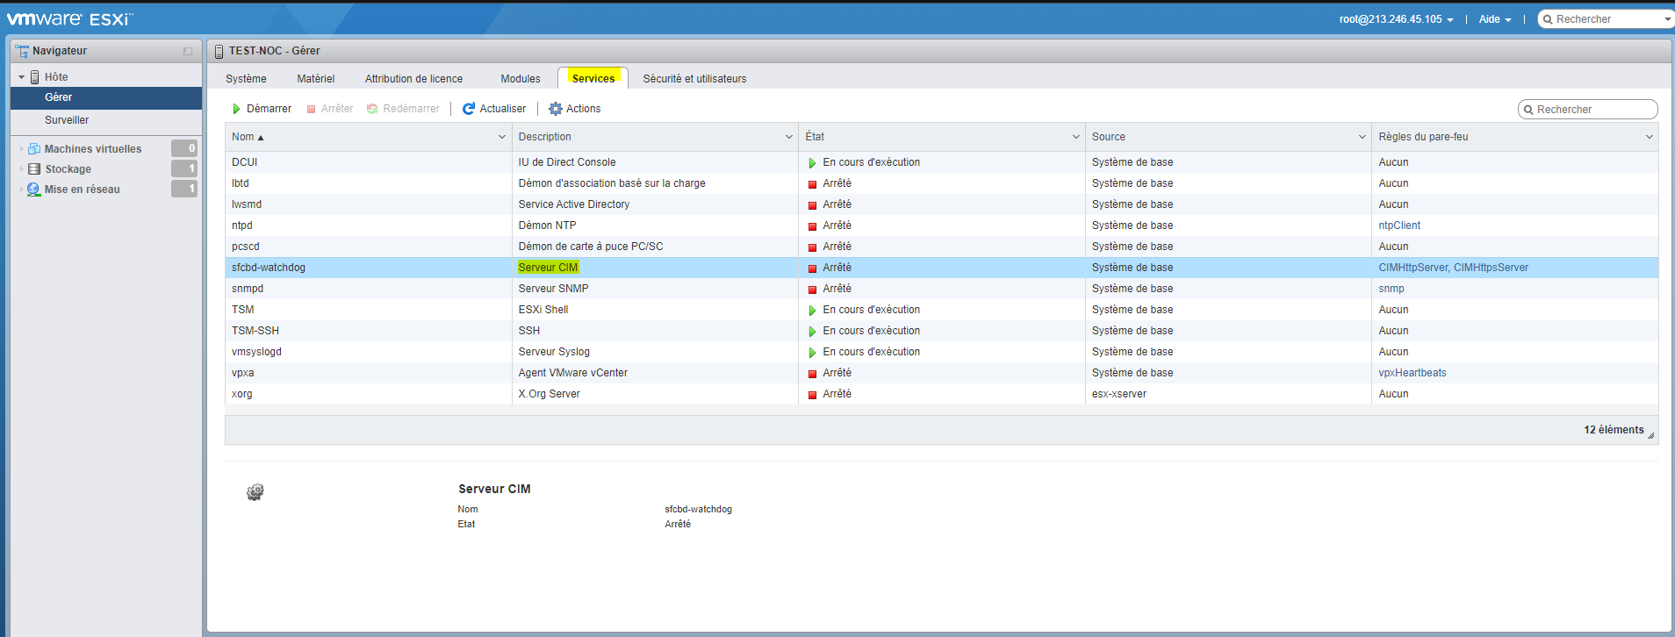Click the resize grip next to 12 éléments
The width and height of the screenshot is (1675, 637).
[1651, 434]
